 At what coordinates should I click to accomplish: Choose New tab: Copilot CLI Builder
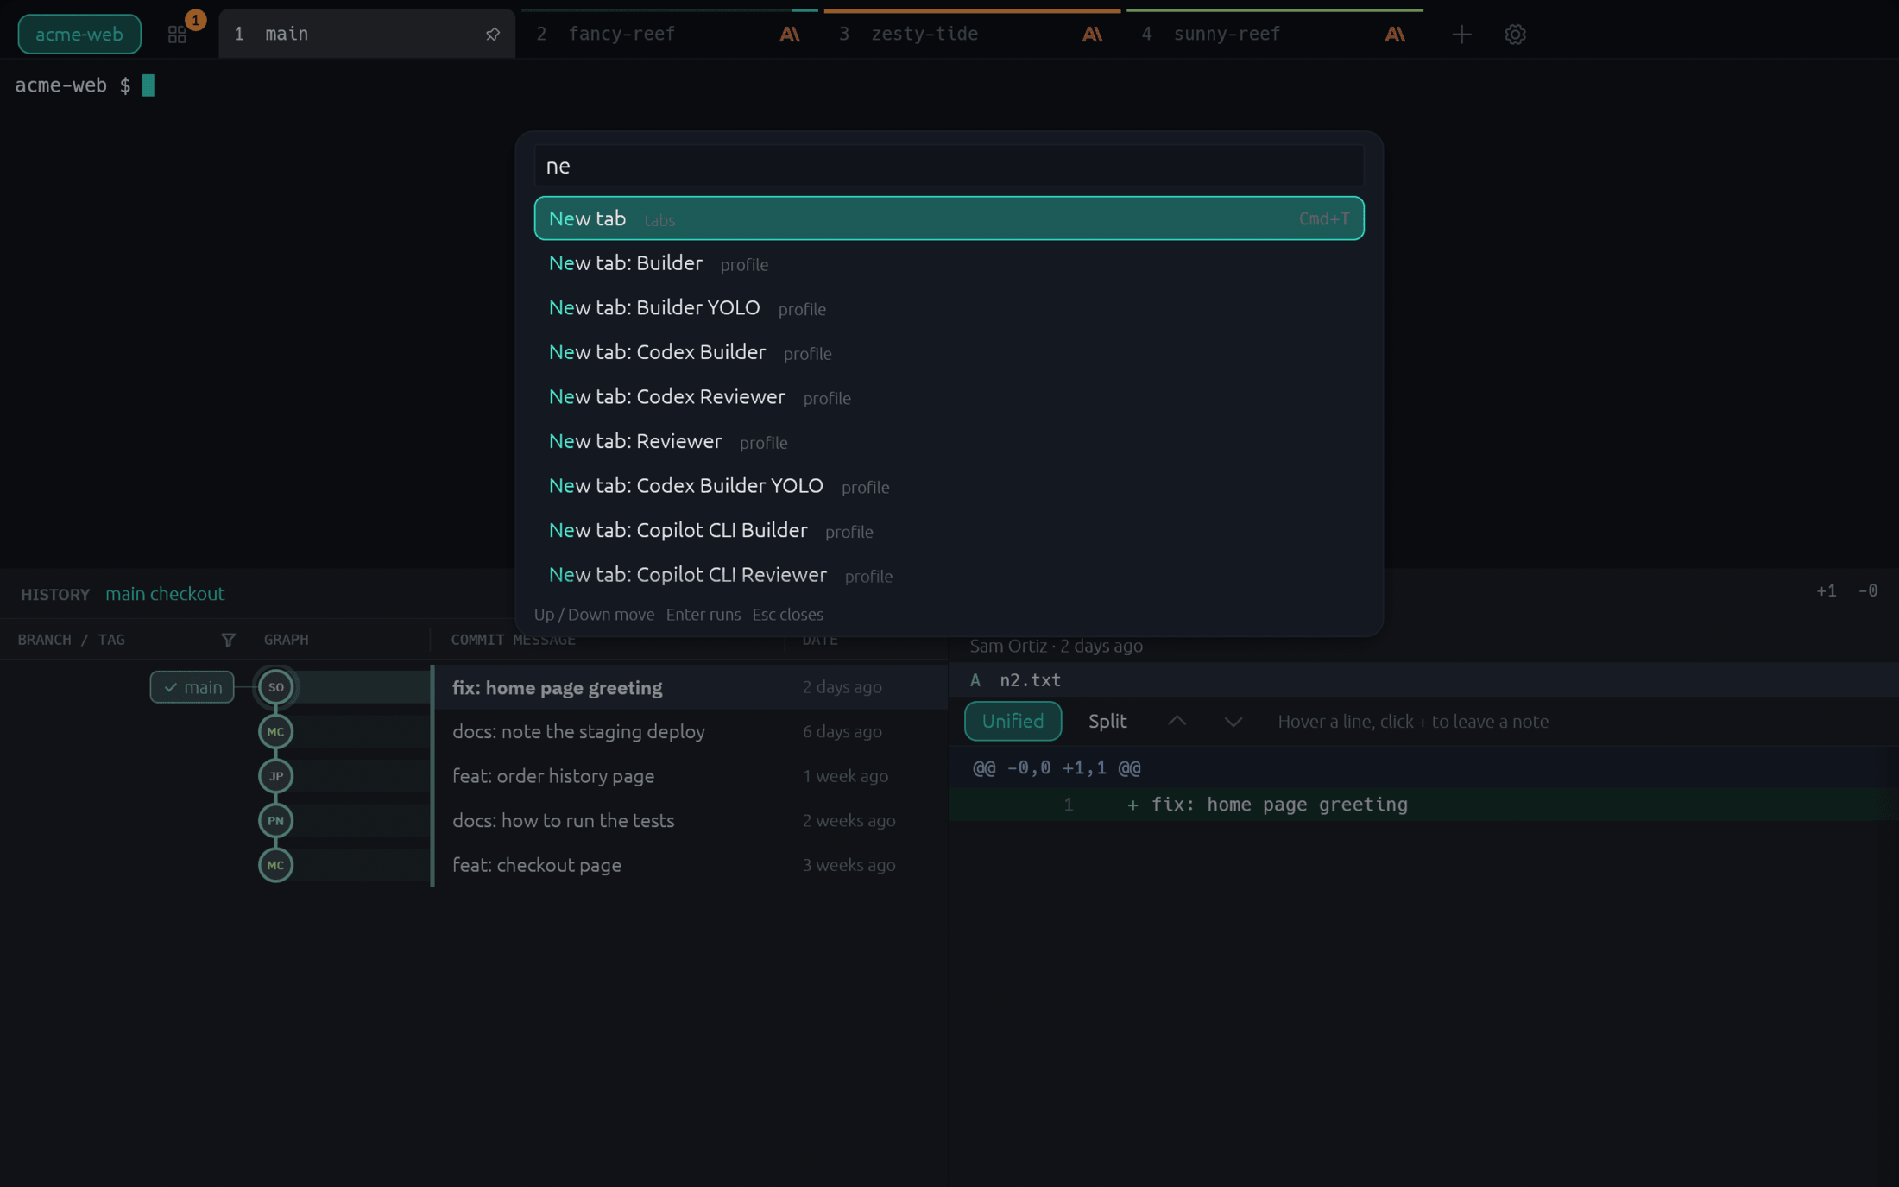(x=949, y=530)
